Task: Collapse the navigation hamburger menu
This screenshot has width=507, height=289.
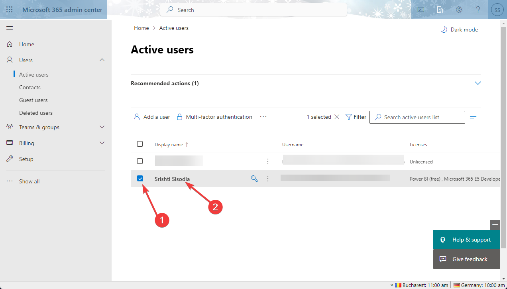Action: coord(10,28)
